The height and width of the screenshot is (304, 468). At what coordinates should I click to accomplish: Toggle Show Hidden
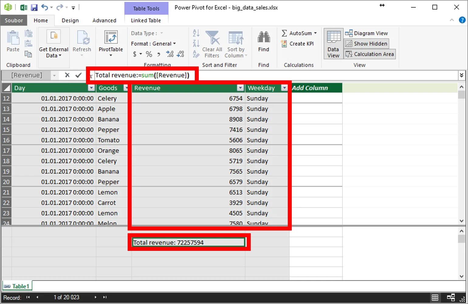[366, 44]
